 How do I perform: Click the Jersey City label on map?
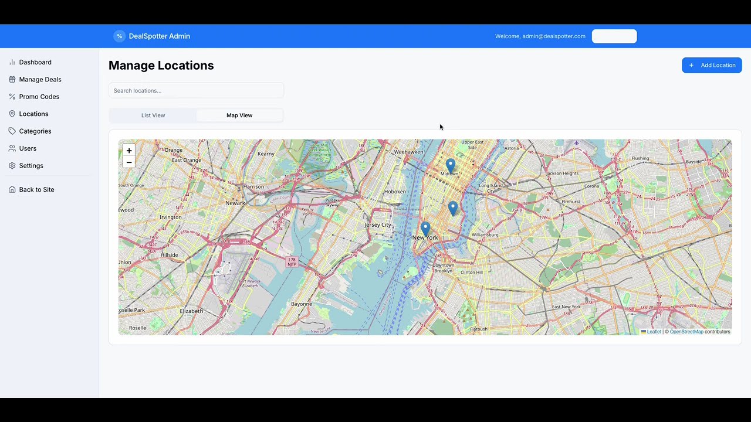pos(378,225)
